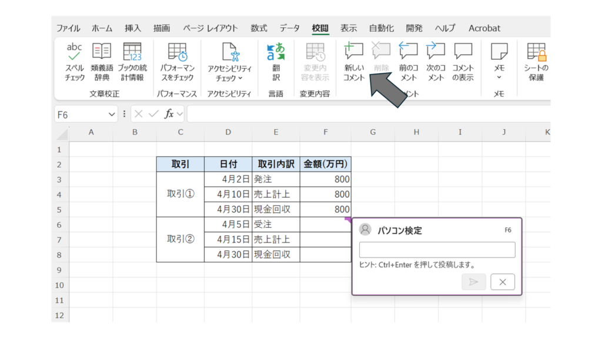
Task: Jump to 次のコメント next comment
Action: (436, 53)
